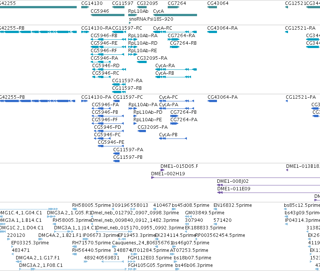320x271 pixels.
Task: Click transcript RpL10Ab-RA
Action: (143, 35)
